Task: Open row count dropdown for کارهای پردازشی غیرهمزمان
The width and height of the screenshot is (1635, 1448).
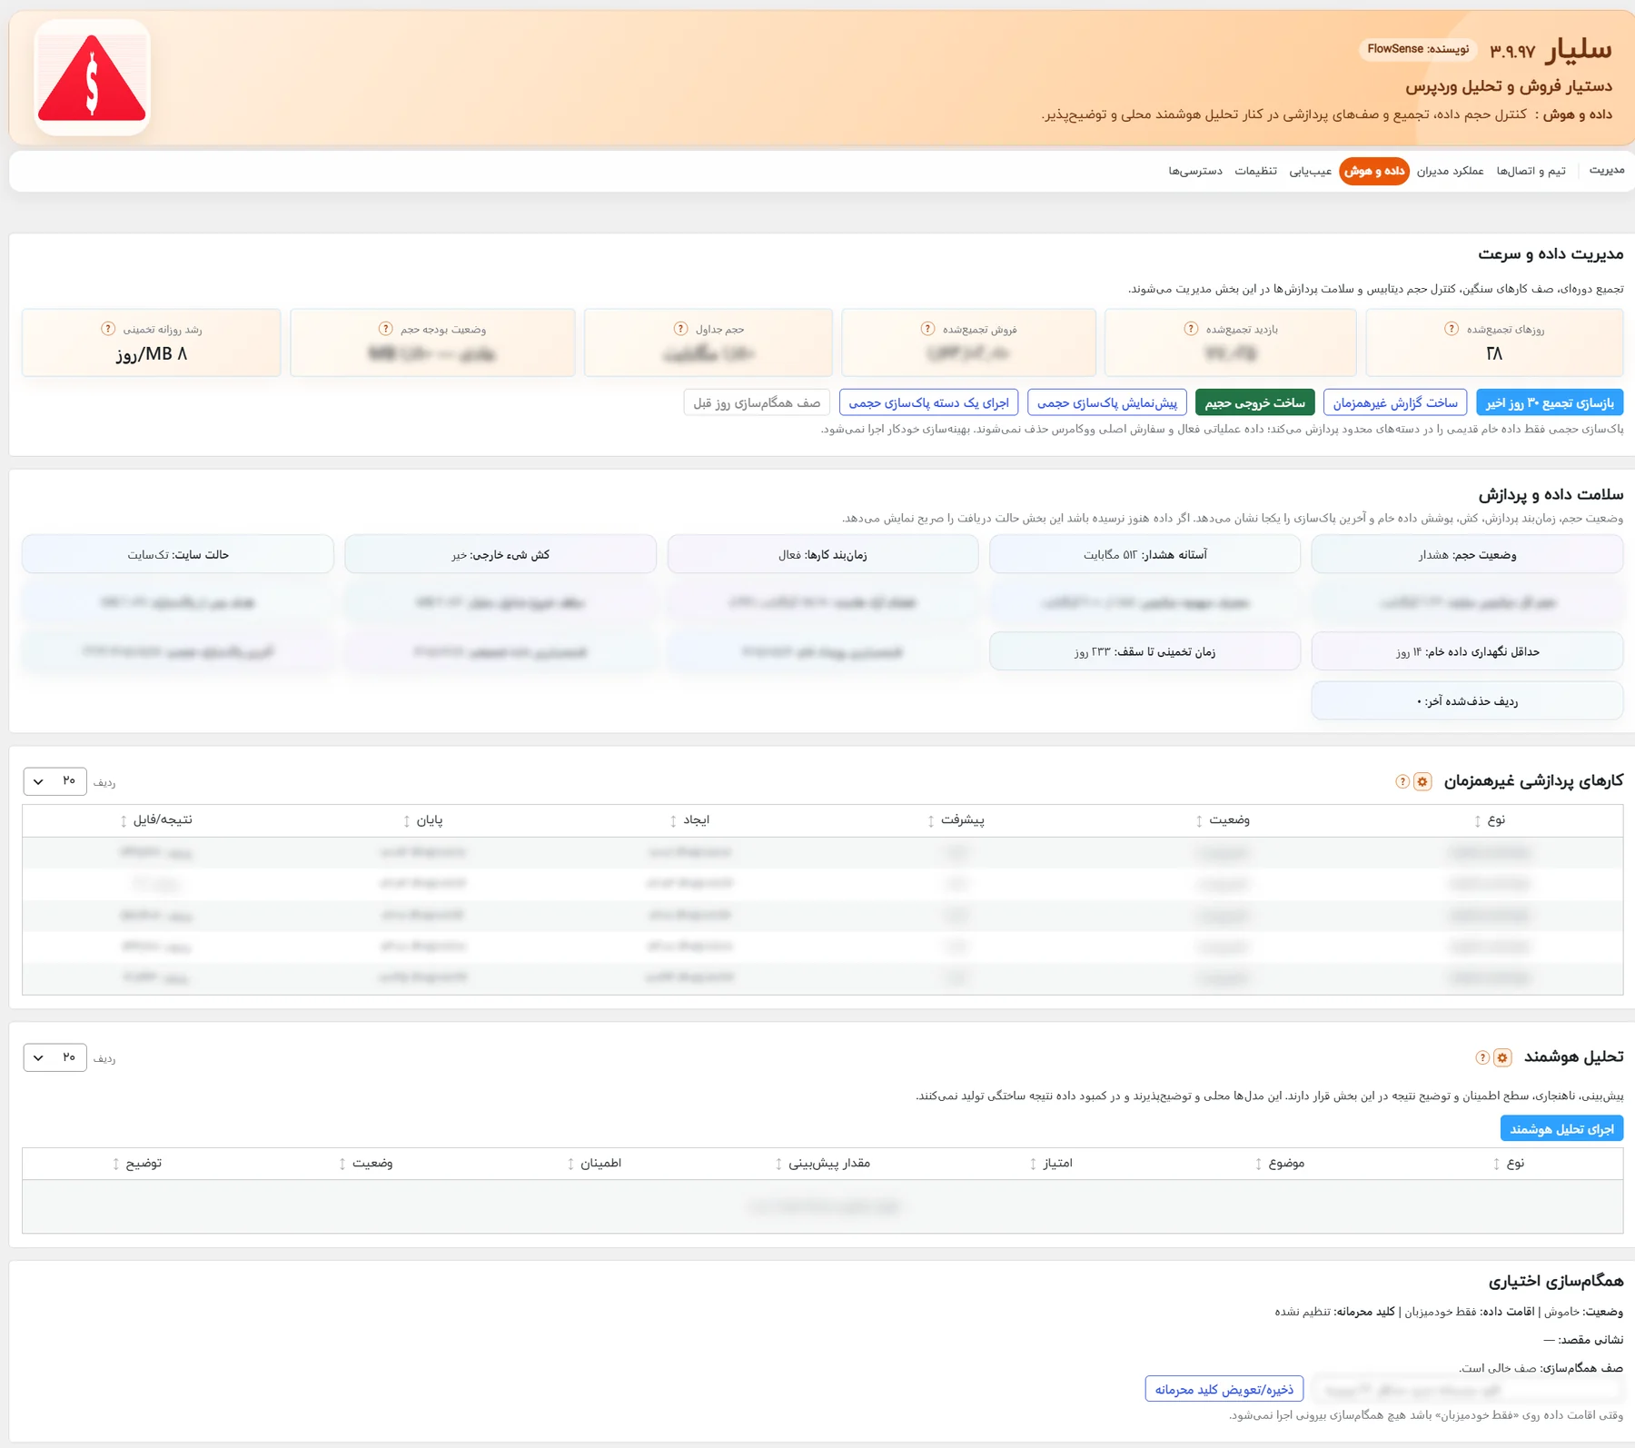Action: point(54,781)
